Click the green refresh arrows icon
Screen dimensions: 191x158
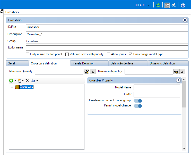tap(158, 5)
